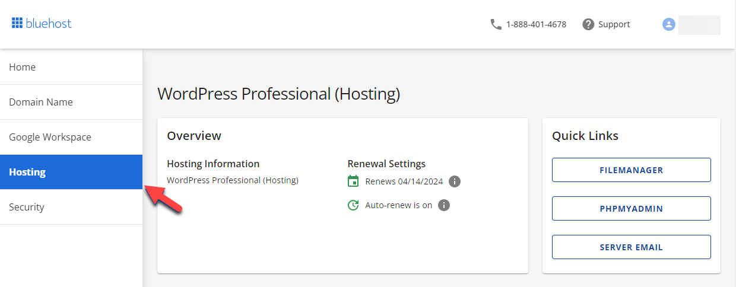
Task: Click the Support question mark icon
Action: point(588,24)
